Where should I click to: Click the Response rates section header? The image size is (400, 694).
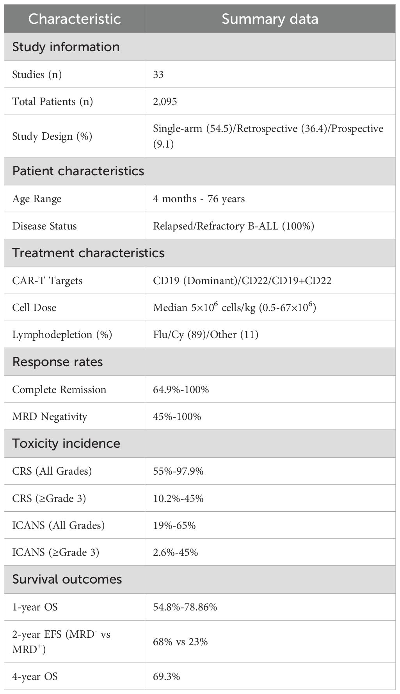pyautogui.click(x=57, y=362)
